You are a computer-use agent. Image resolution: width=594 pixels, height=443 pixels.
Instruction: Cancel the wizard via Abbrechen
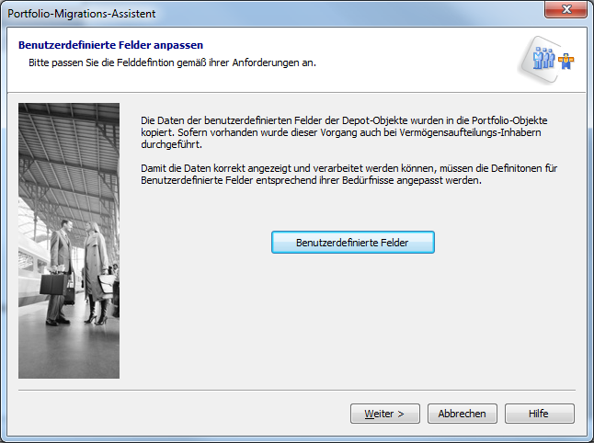462,414
